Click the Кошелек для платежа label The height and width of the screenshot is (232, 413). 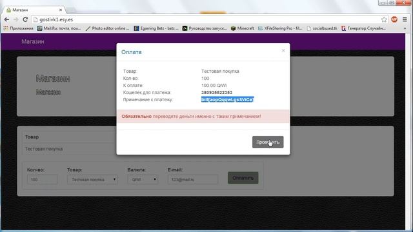point(147,92)
